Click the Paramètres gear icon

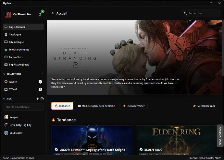point(6,57)
